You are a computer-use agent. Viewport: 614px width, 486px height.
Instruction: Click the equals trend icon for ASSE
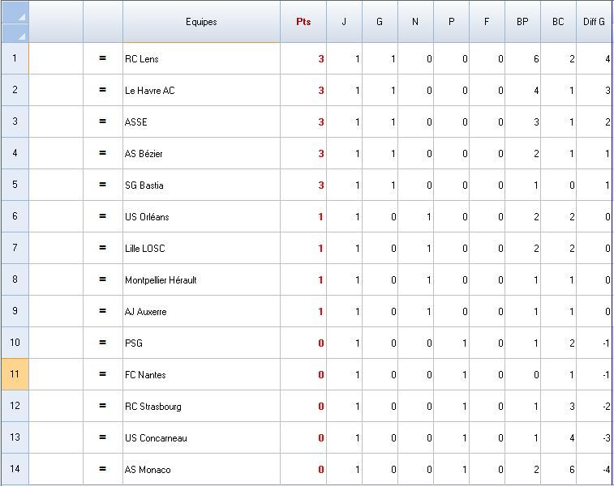click(103, 122)
